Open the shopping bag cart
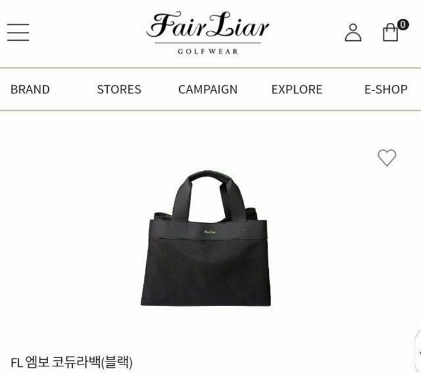 [x=390, y=32]
